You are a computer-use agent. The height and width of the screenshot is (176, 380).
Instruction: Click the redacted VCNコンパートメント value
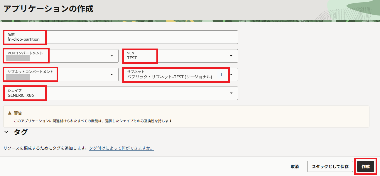[18, 58]
